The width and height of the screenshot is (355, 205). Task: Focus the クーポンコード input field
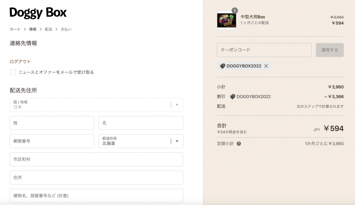[264, 50]
